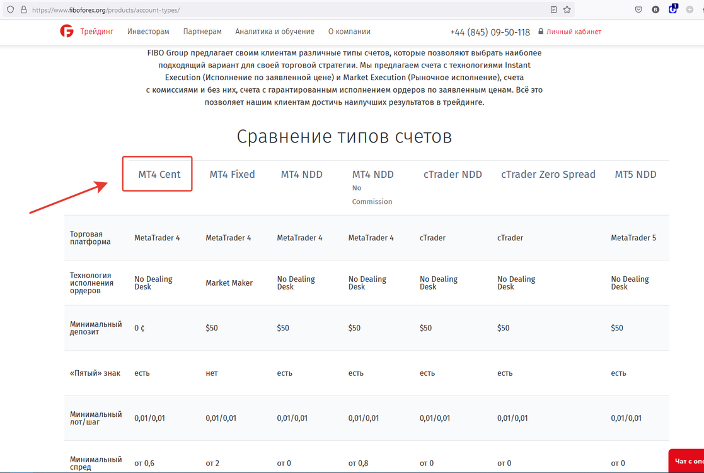
Task: Save page to Pocket
Action: [638, 9]
